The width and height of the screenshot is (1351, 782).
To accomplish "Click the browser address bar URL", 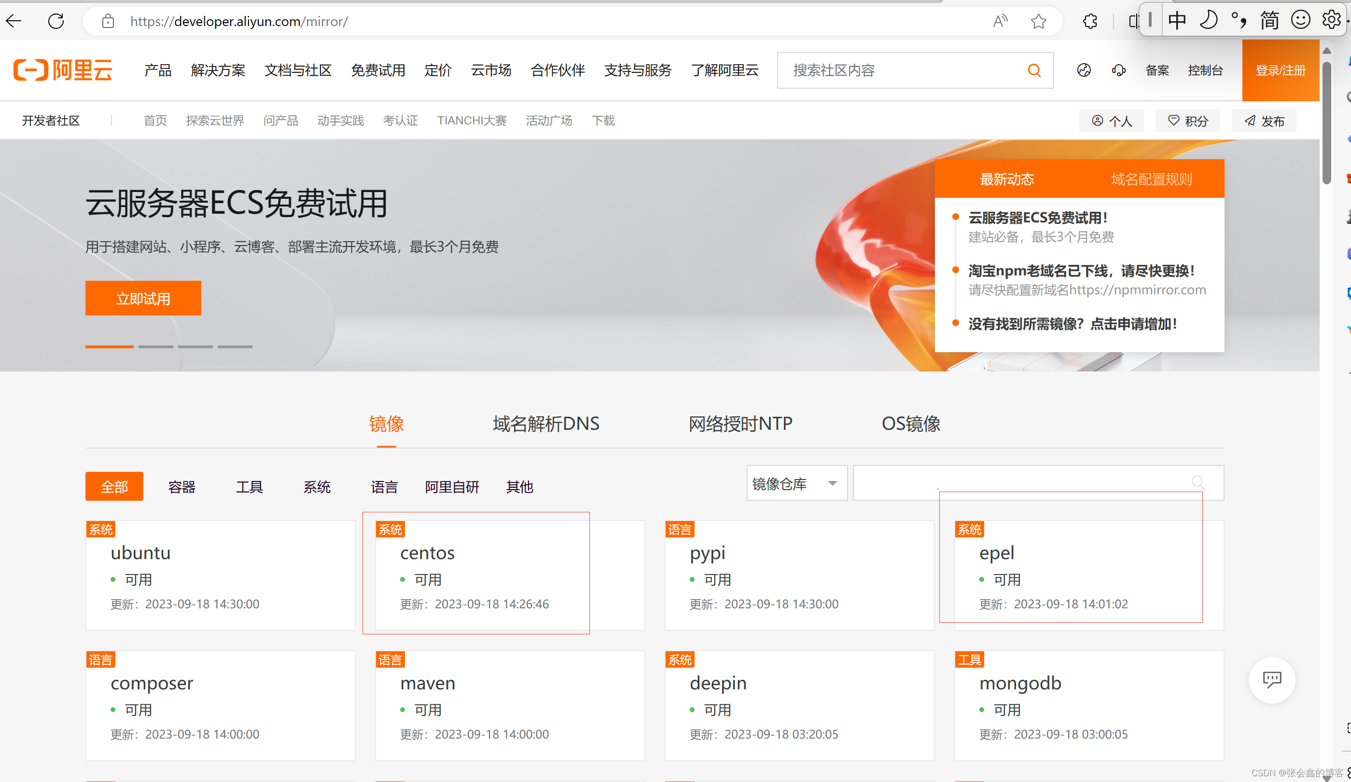I will (239, 21).
